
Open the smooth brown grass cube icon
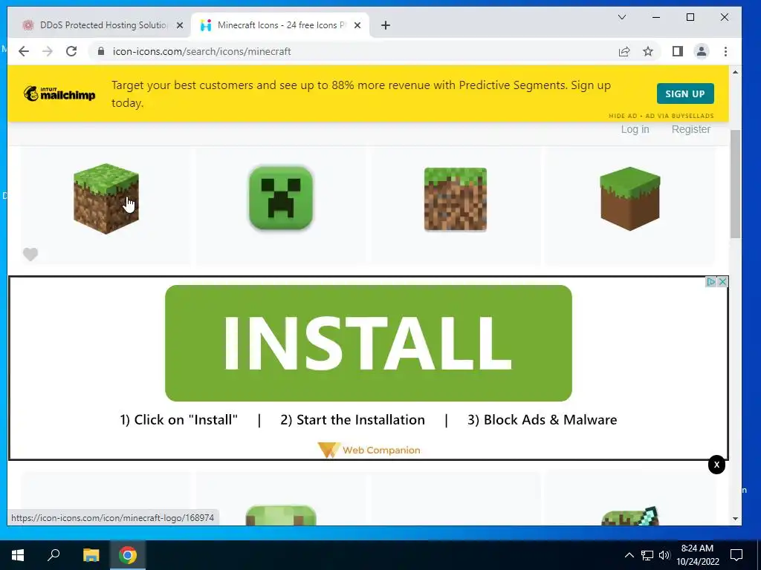630,199
